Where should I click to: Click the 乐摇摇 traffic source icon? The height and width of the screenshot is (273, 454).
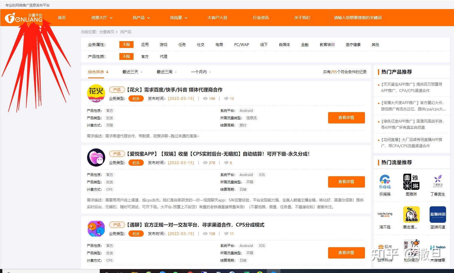click(x=385, y=182)
